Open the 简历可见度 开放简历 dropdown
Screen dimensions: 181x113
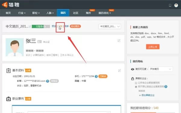(x=160, y=69)
